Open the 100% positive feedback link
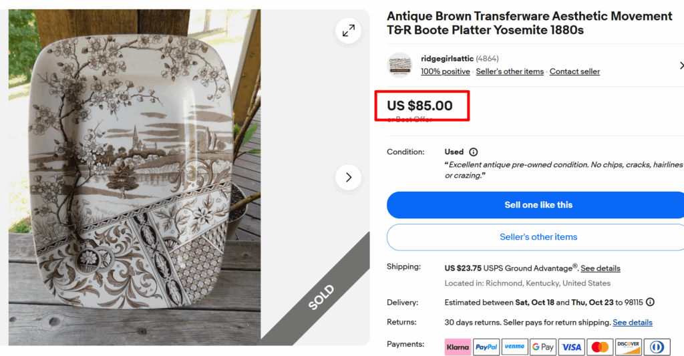The height and width of the screenshot is (356, 684). pos(445,71)
